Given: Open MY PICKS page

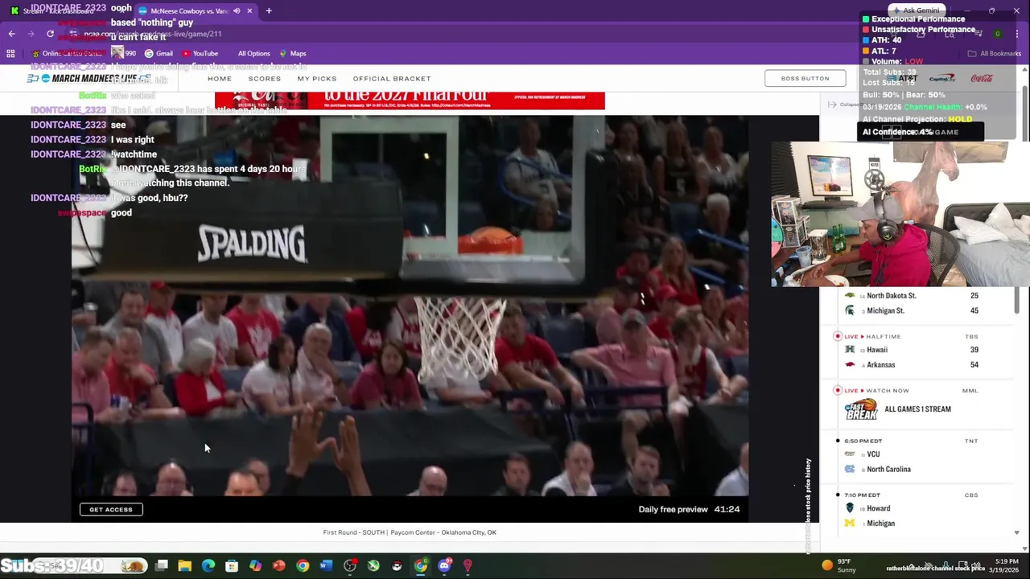Looking at the screenshot, I should coord(317,78).
